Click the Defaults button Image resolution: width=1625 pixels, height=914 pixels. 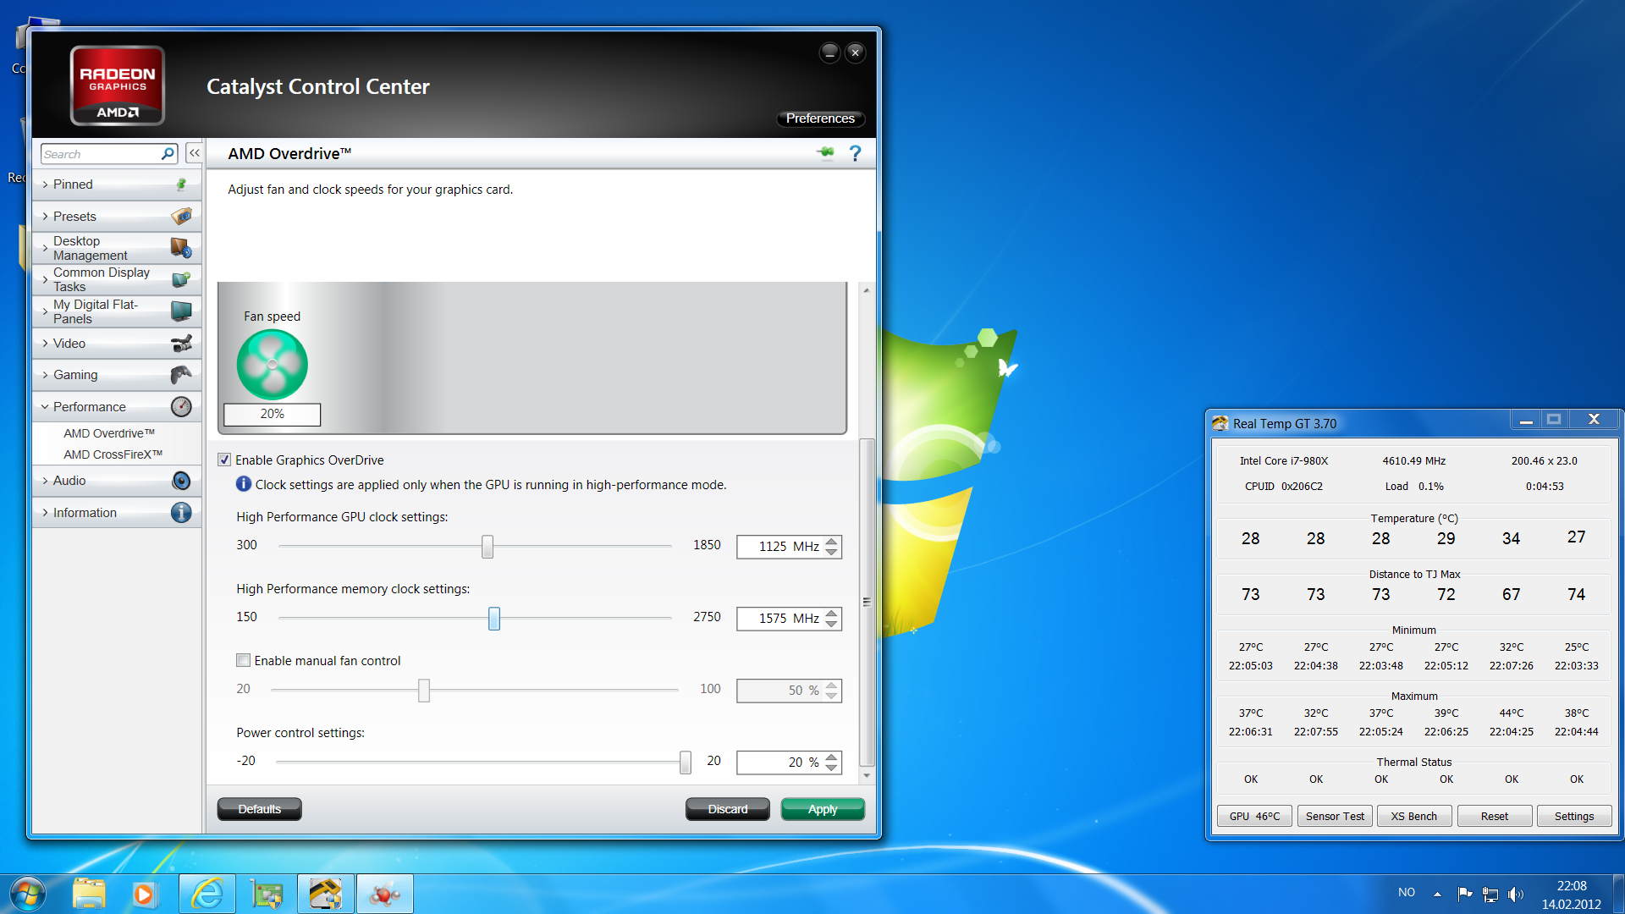(259, 809)
